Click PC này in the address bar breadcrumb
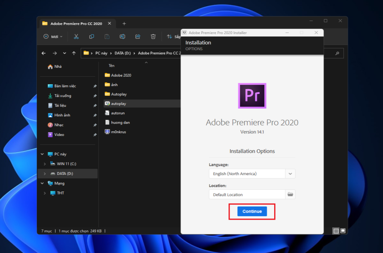383x253 pixels. pyautogui.click(x=101, y=53)
